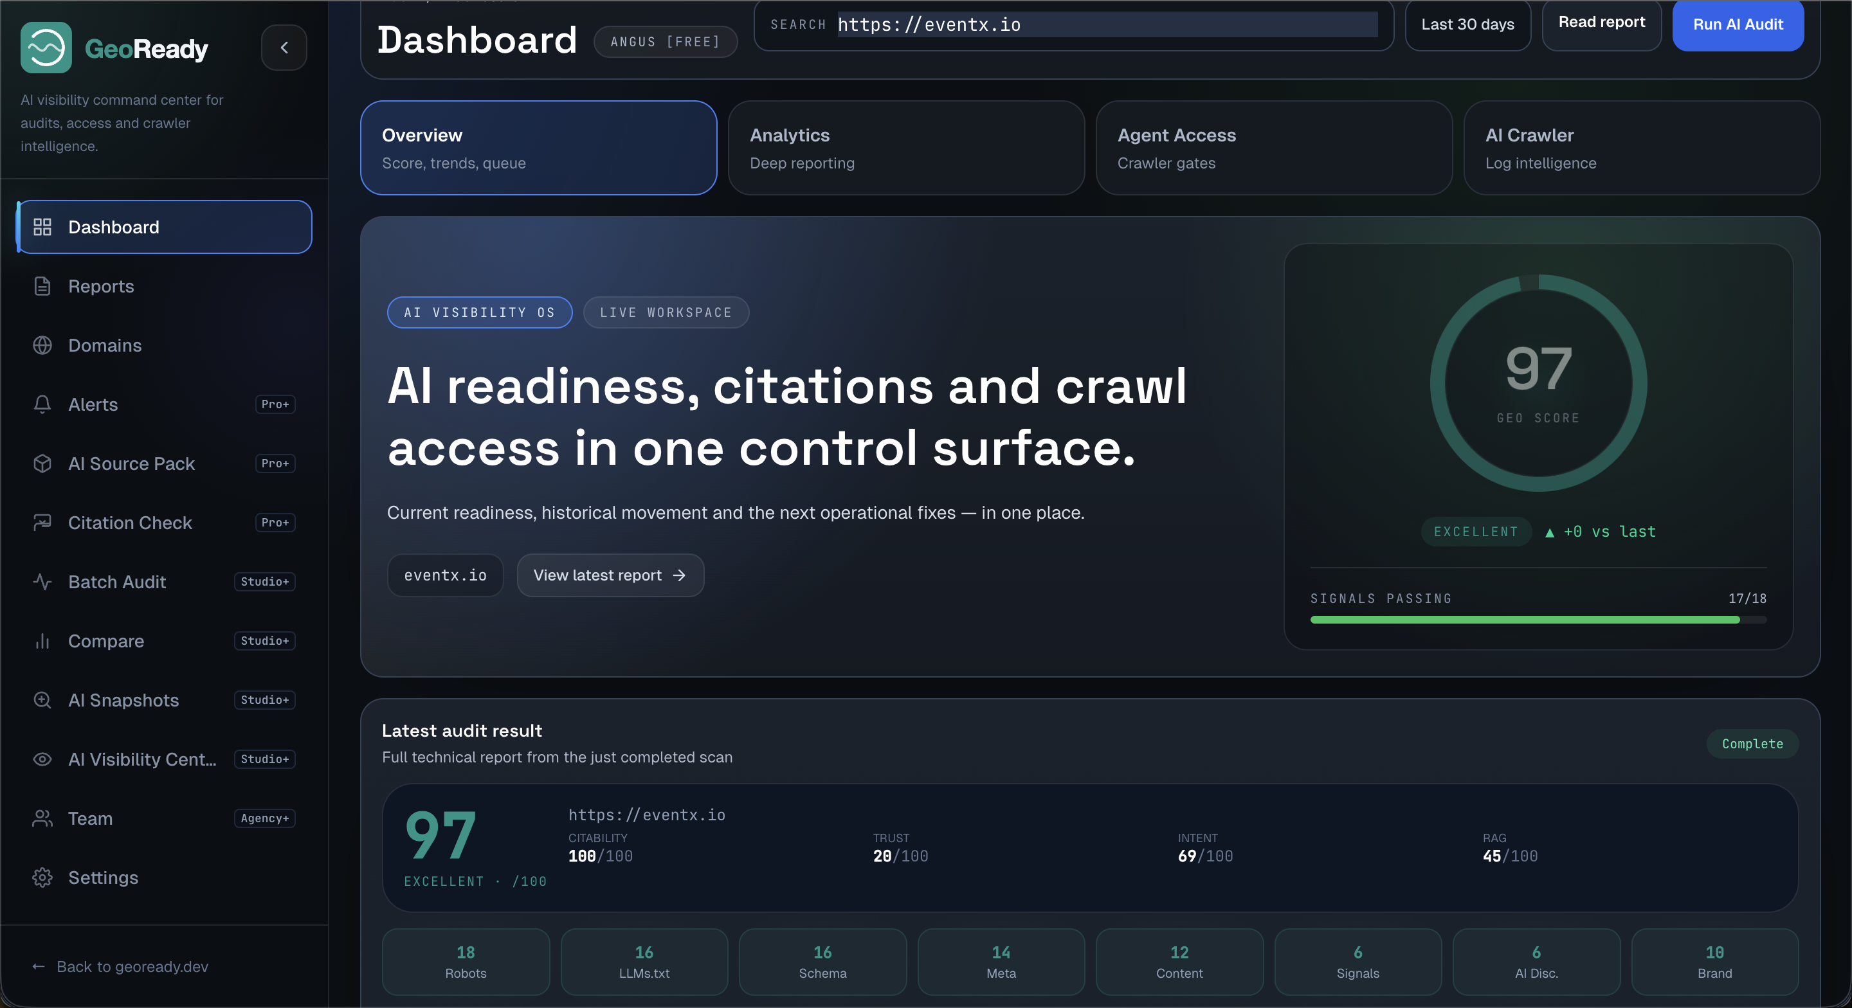Click the Pro+ badge next to Alerts

[275, 404]
